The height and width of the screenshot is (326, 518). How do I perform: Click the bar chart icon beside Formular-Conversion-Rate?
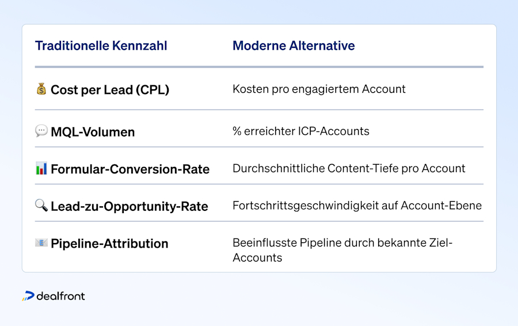click(41, 168)
